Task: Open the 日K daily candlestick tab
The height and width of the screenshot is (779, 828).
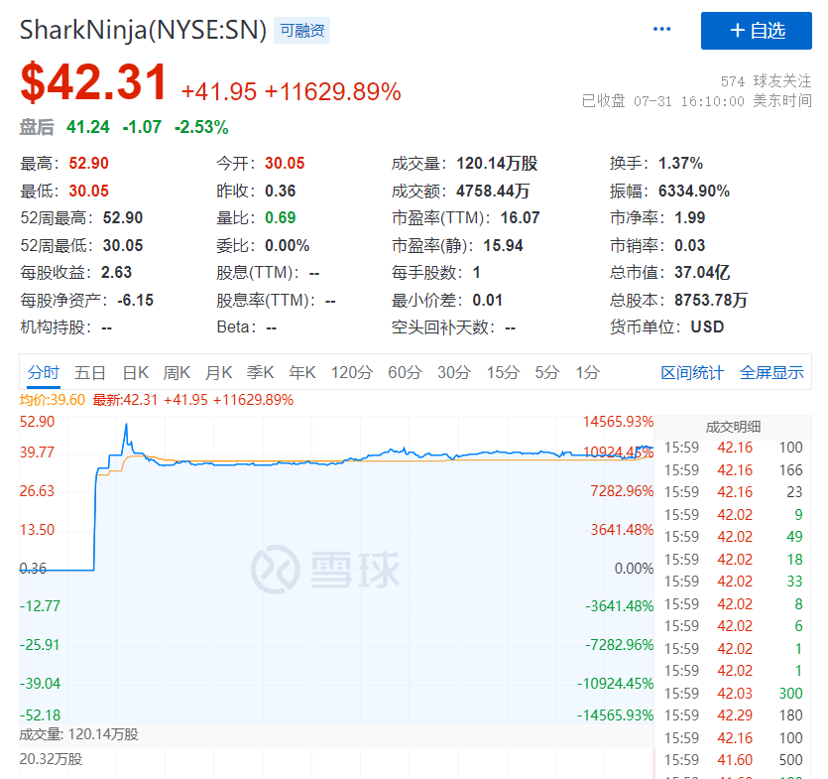Action: coord(135,372)
